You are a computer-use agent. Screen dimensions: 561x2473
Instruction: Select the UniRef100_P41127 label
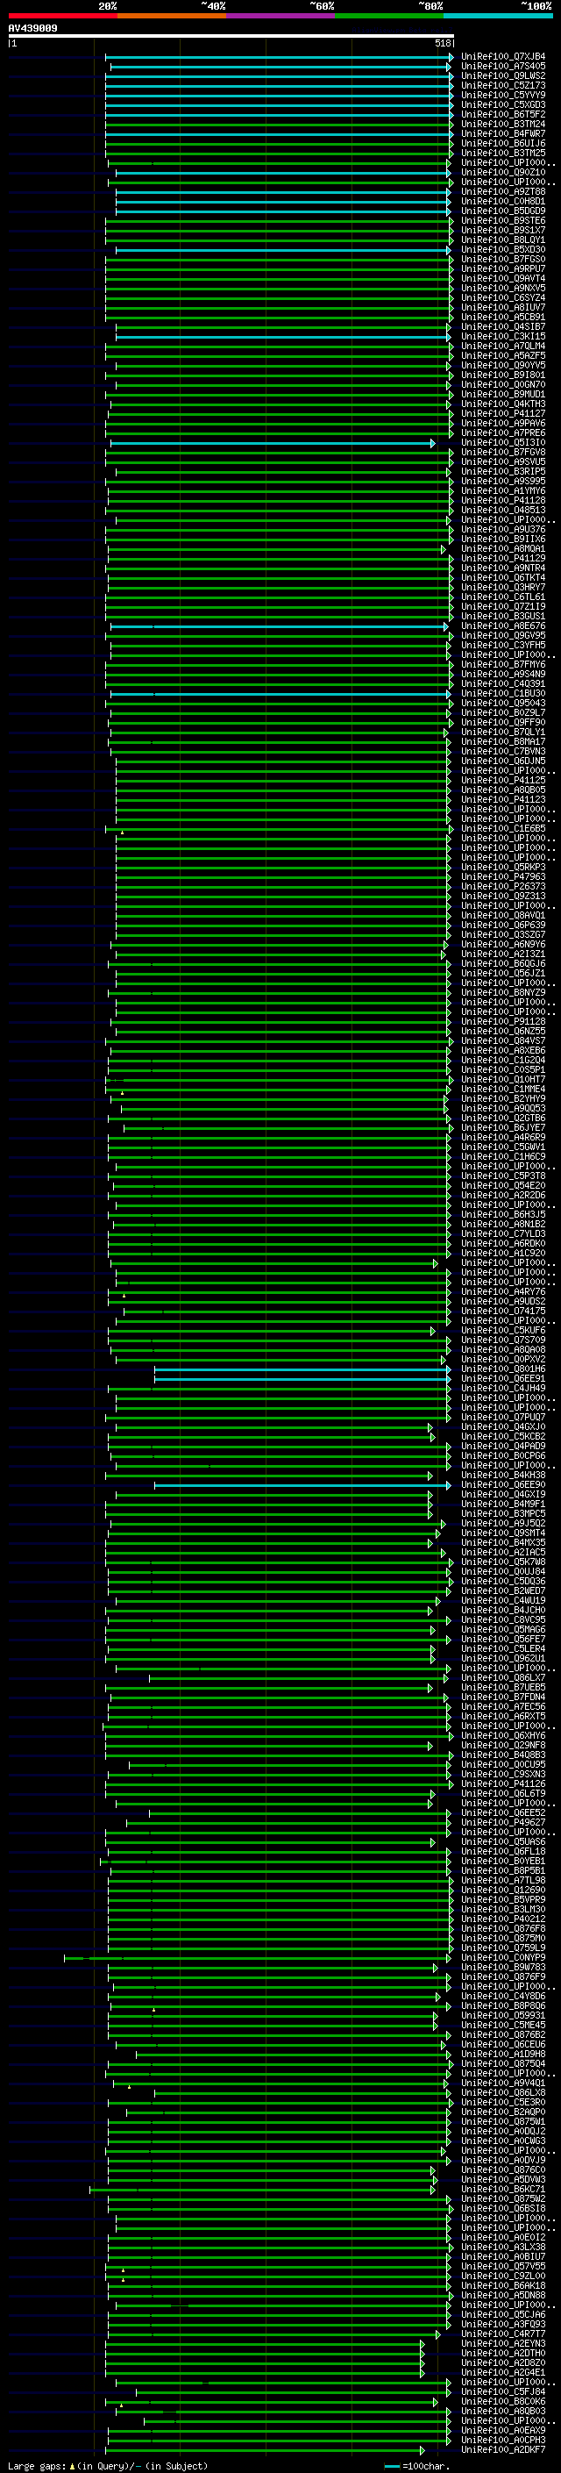point(503,414)
